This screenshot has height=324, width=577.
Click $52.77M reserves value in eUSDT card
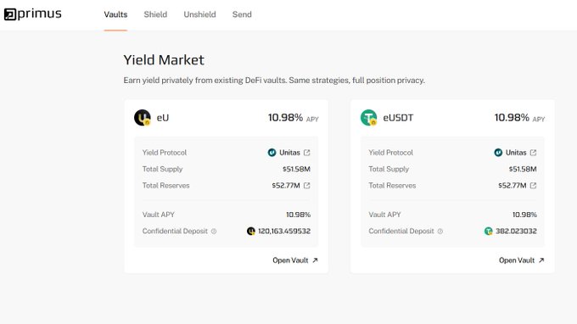click(x=513, y=186)
